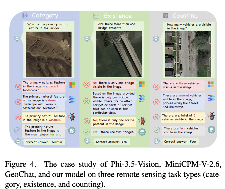Click the 'Figure 4.' caption label

pyautogui.click(x=20, y=164)
